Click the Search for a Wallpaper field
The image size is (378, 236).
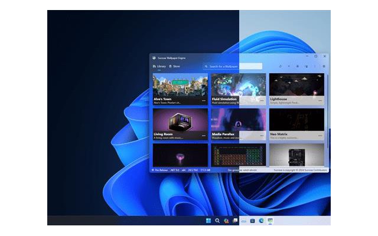pos(233,66)
